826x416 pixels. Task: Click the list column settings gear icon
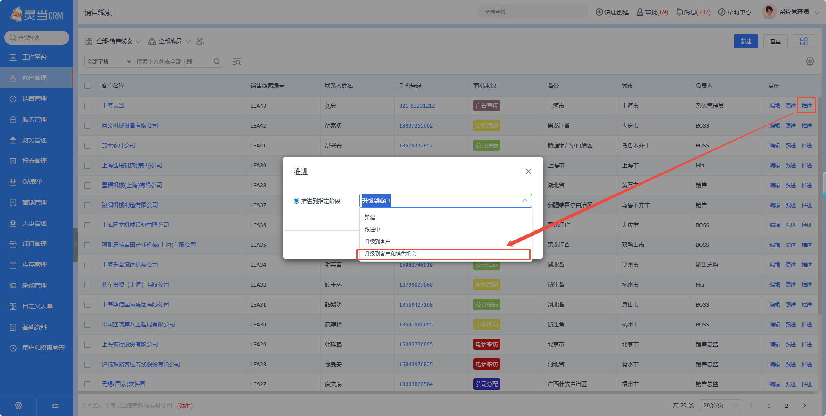coord(810,61)
